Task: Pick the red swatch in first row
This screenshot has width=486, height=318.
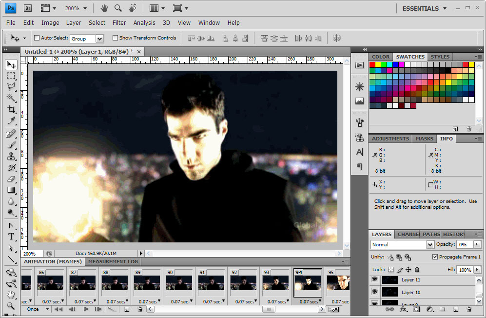Action: (372, 65)
